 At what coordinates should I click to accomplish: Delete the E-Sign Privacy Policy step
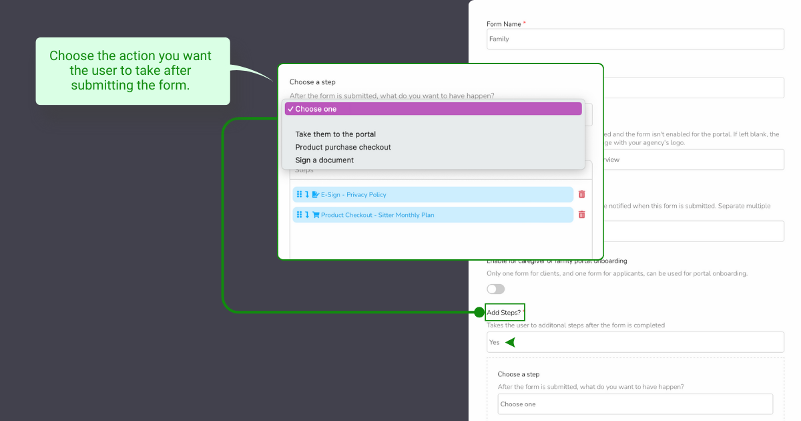coord(581,194)
